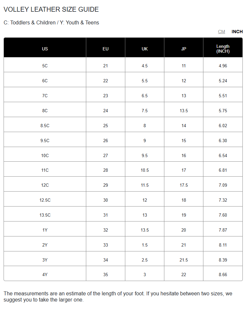The height and width of the screenshot is (322, 247).
Task: Select EU size 28 cell
Action: click(x=105, y=170)
